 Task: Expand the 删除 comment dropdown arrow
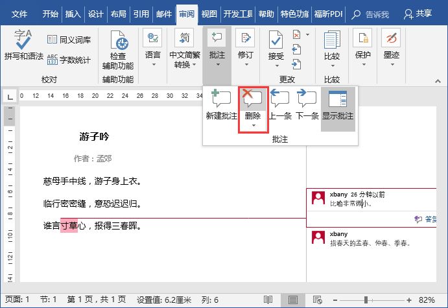click(253, 125)
